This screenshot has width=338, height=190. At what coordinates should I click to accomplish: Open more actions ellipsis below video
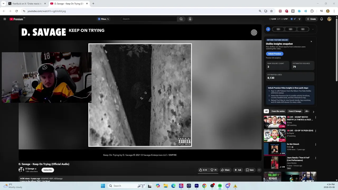pos(259,170)
